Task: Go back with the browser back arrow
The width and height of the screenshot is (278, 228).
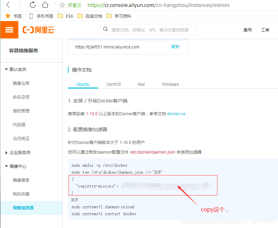Action: tap(8, 5)
